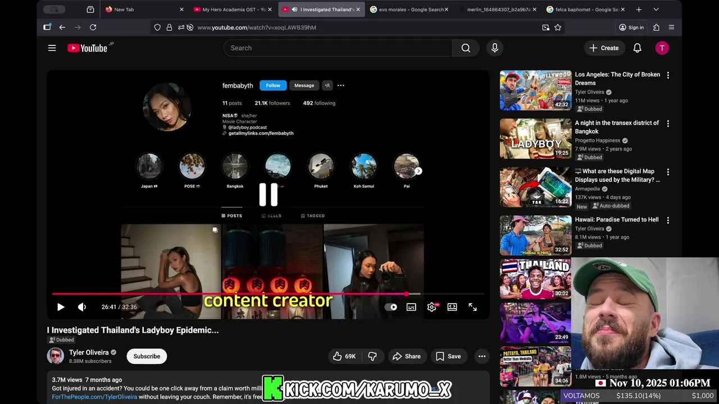Open the new tab plus button
Viewport: 719px width, 404px height.
click(639, 10)
